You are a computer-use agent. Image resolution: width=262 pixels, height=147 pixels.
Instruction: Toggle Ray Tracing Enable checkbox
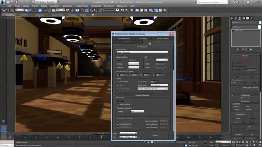pos(118,101)
